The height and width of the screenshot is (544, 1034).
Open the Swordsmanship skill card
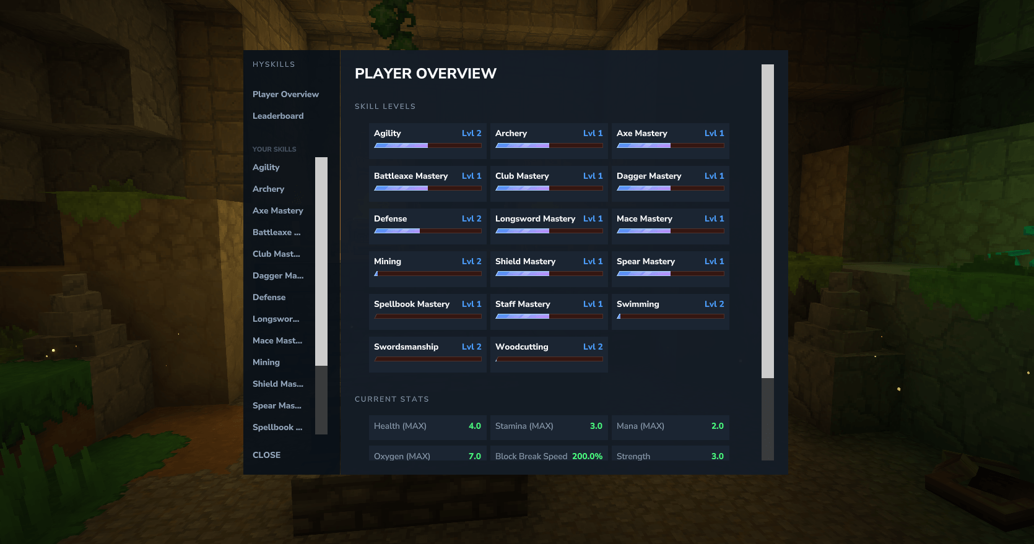427,353
